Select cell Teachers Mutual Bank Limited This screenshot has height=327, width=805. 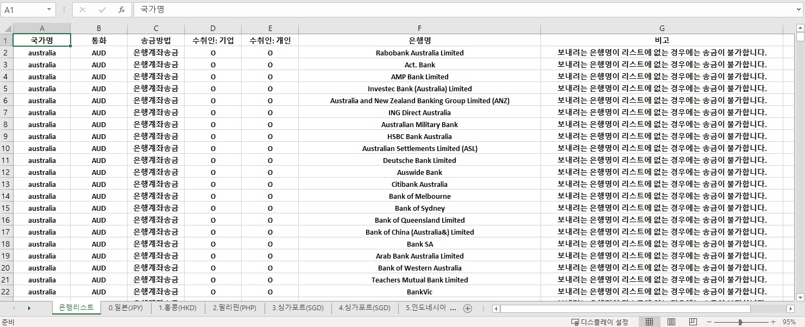coord(420,280)
